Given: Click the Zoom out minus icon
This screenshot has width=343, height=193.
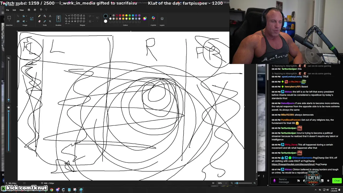Looking at the screenshot, I should coord(232,183).
